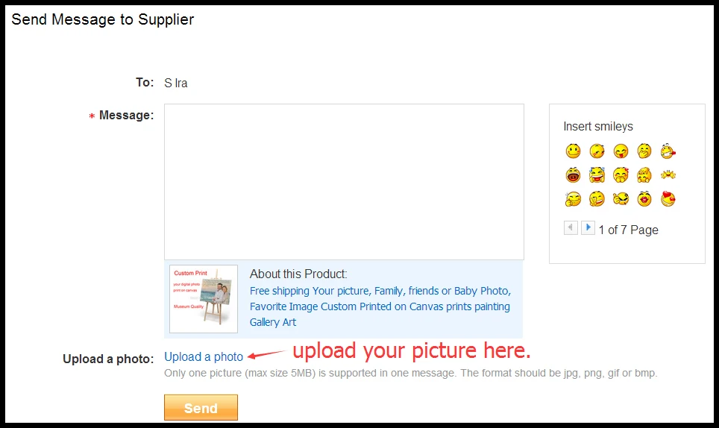Click the Custom Print product thumbnail
Image resolution: width=719 pixels, height=428 pixels.
(x=204, y=299)
